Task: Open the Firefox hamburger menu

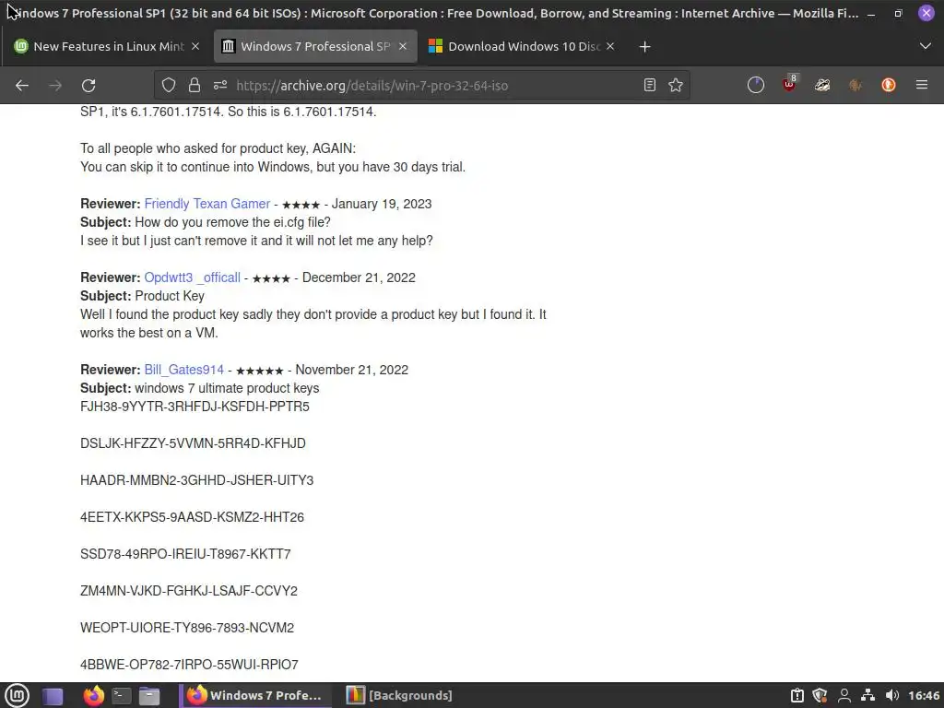Action: point(922,86)
